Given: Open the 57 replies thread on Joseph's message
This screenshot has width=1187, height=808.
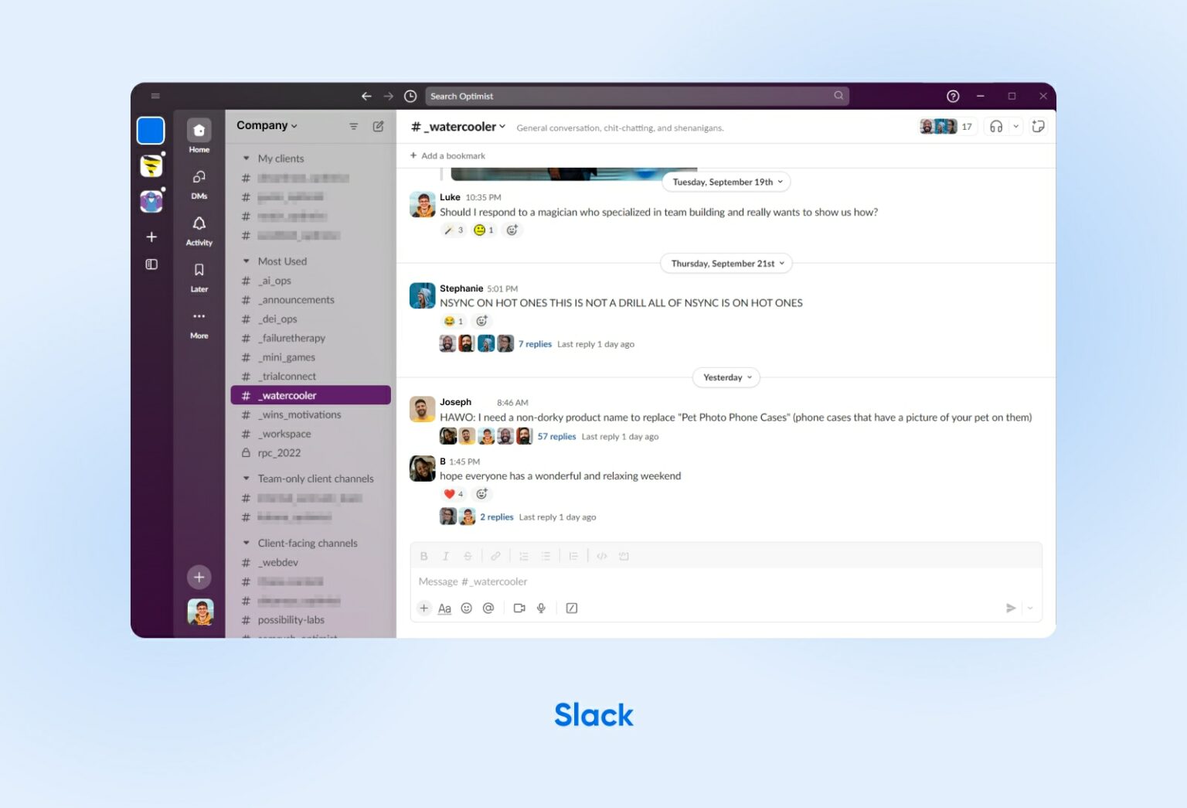Looking at the screenshot, I should point(557,436).
